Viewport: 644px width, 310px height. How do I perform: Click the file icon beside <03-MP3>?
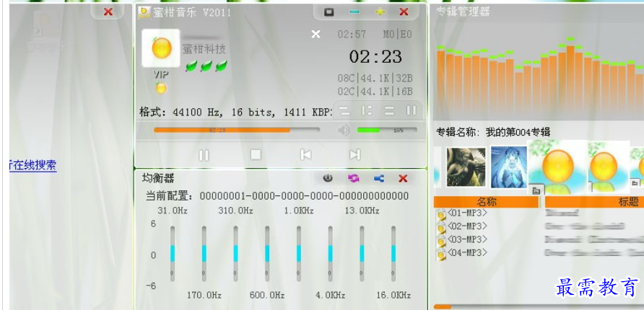[x=441, y=241]
